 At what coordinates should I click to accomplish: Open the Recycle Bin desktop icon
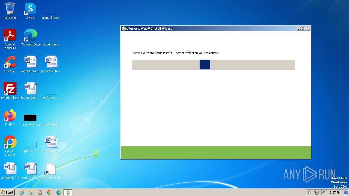(x=10, y=11)
